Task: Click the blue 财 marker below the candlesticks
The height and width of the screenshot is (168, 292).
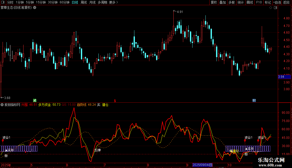Action: point(254,101)
